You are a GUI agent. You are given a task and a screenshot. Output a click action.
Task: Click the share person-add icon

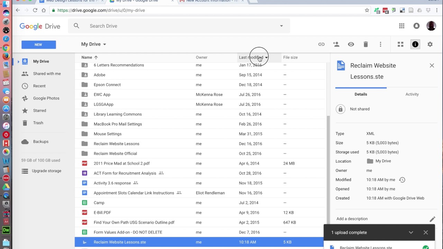pyautogui.click(x=336, y=44)
